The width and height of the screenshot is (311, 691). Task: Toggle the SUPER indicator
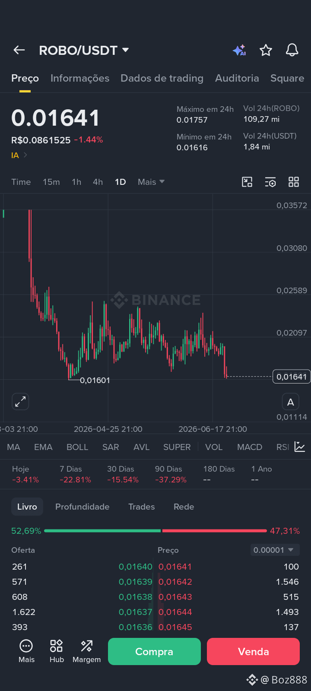[x=177, y=447]
